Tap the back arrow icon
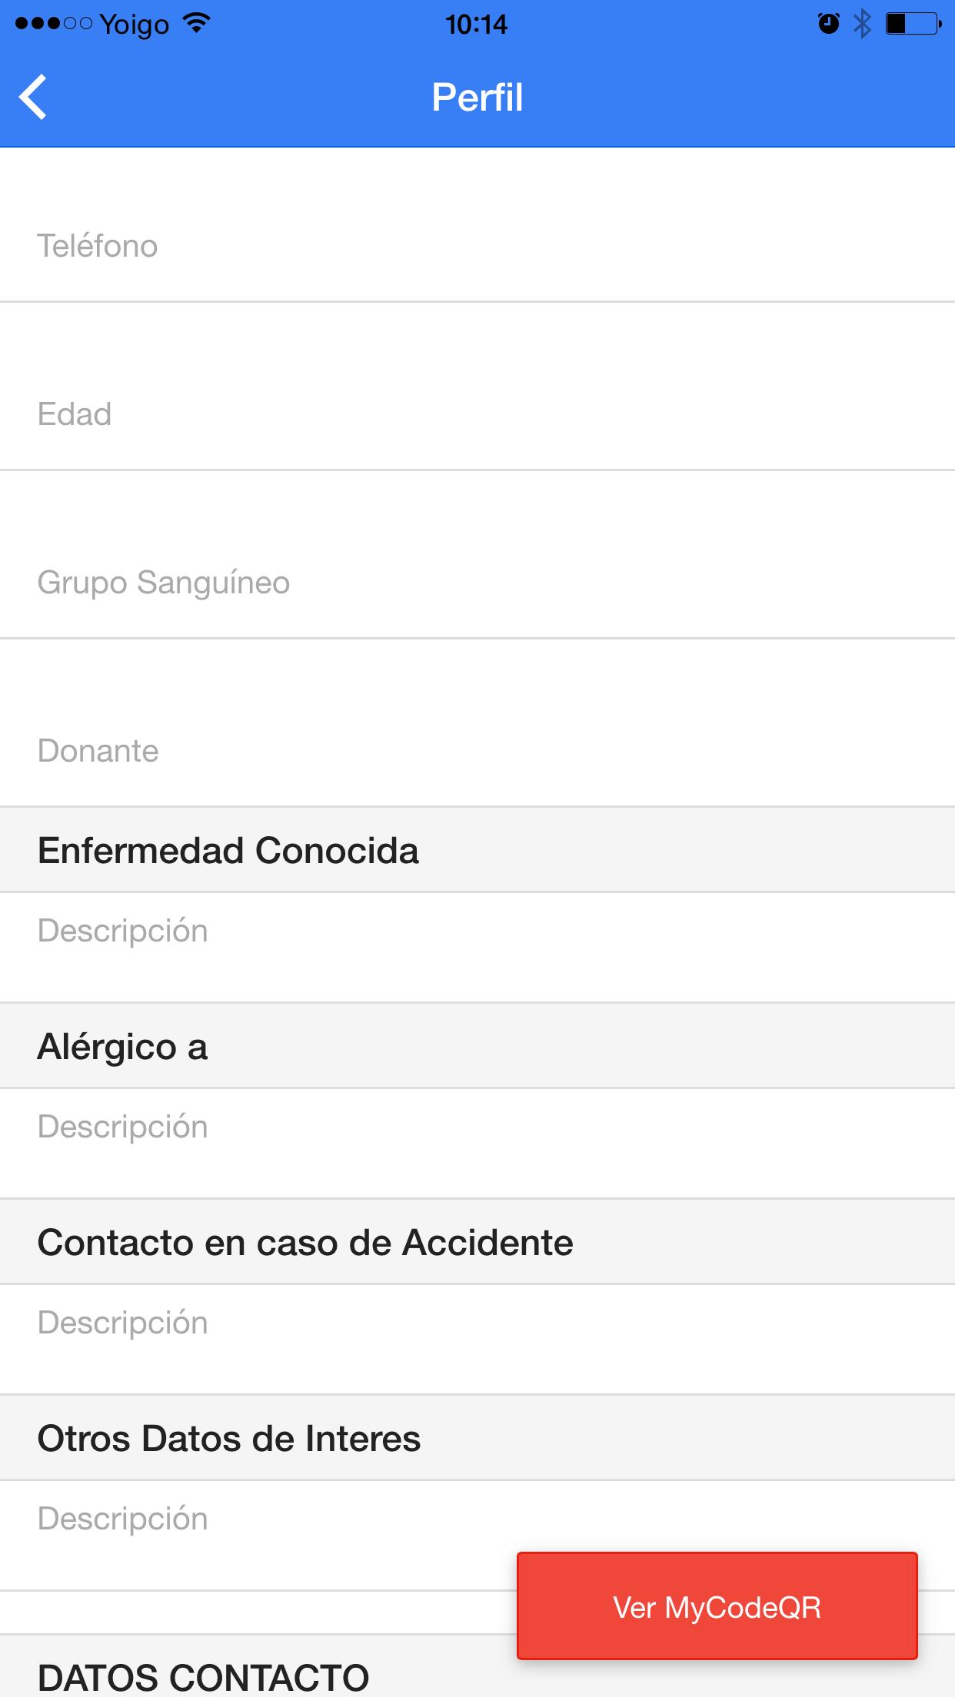 [35, 97]
